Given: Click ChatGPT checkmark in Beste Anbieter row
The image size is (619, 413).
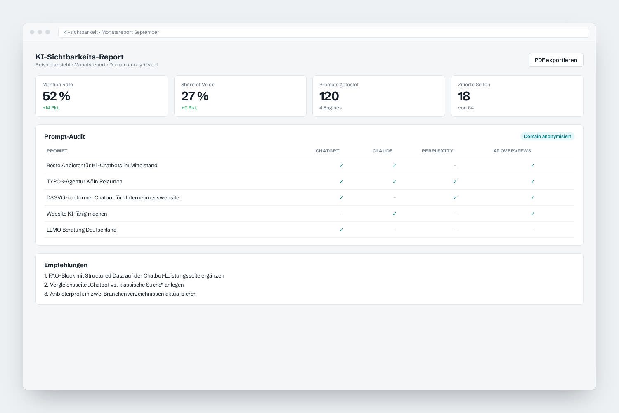Looking at the screenshot, I should [x=341, y=165].
